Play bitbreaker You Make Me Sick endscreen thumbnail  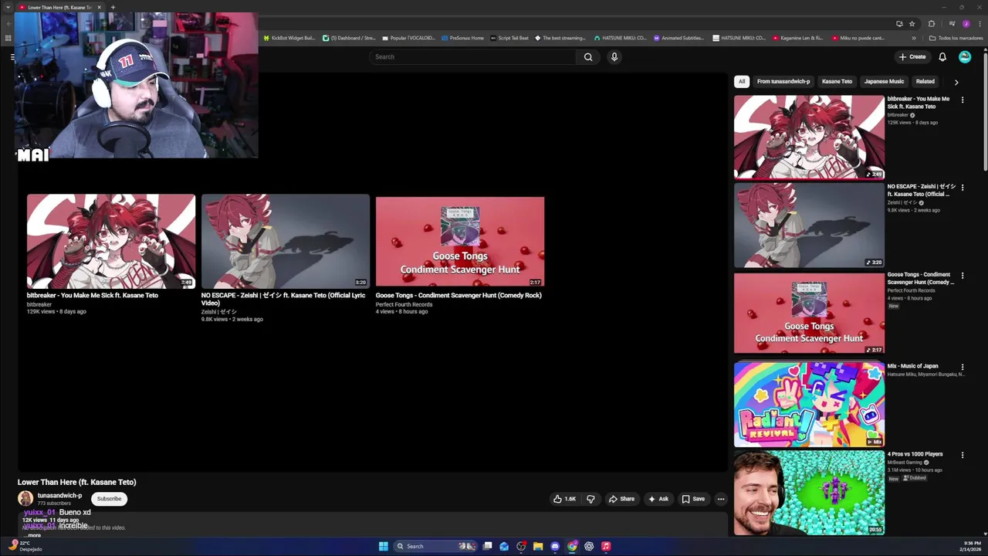pyautogui.click(x=111, y=242)
